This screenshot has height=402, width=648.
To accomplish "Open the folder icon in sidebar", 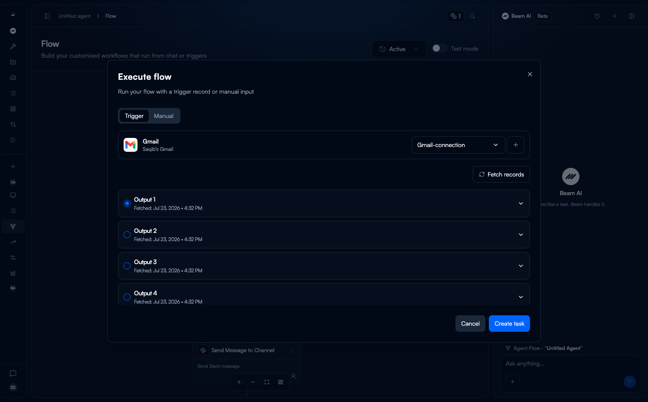I will 13,62.
